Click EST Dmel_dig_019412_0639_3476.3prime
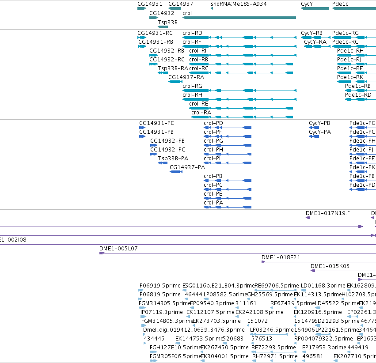 coord(194,330)
